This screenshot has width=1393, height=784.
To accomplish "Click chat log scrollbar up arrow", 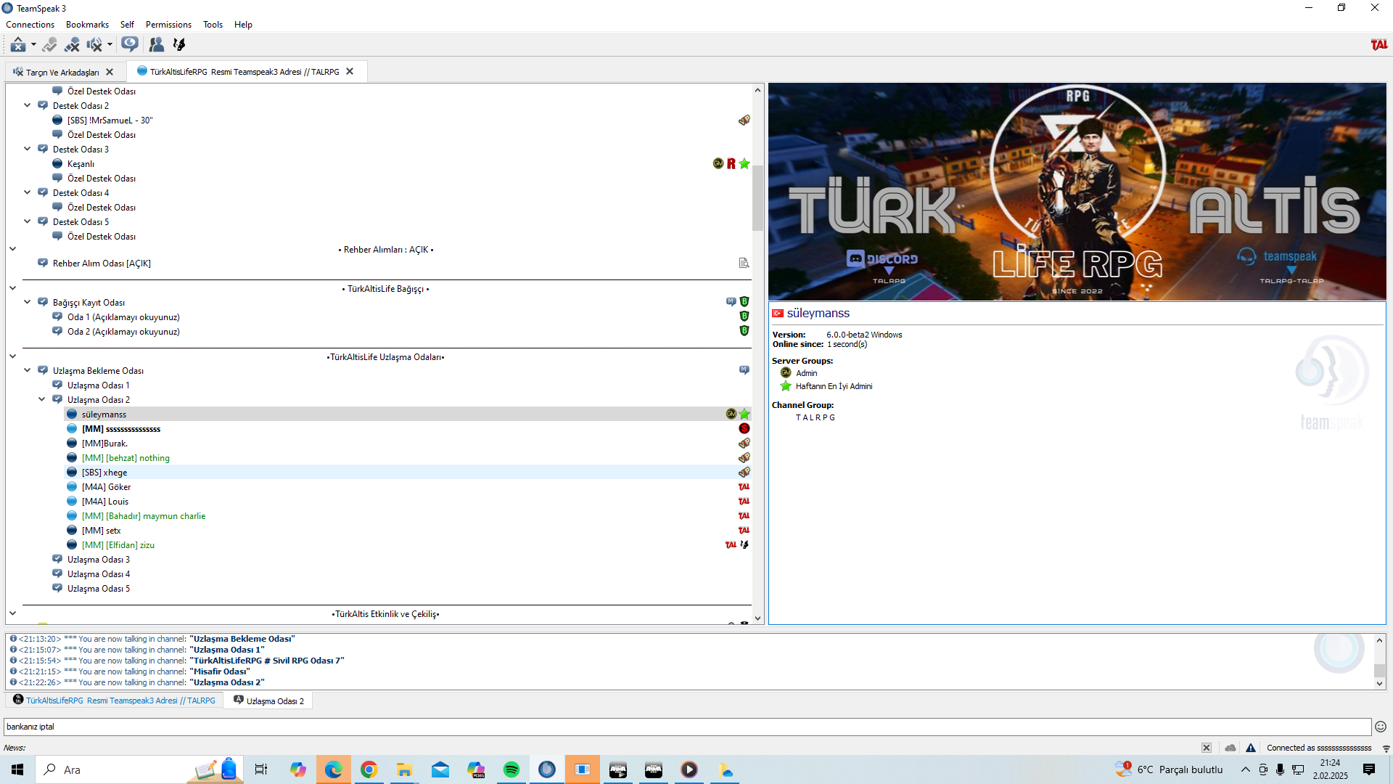I will click(1379, 640).
